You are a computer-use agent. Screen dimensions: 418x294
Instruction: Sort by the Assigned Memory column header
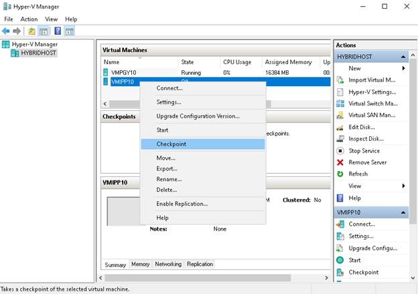(x=291, y=62)
